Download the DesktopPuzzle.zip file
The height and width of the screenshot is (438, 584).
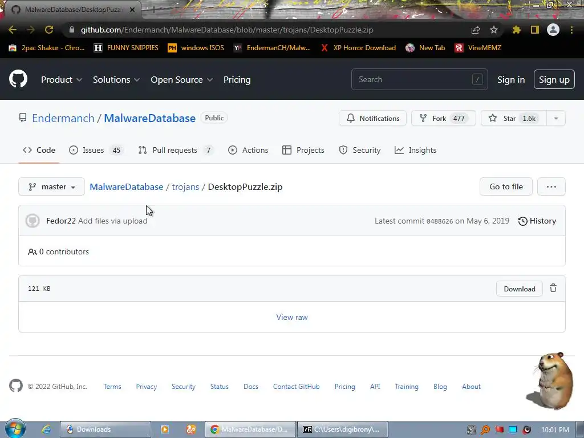click(519, 289)
